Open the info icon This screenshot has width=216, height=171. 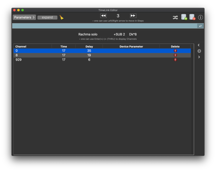click(200, 17)
